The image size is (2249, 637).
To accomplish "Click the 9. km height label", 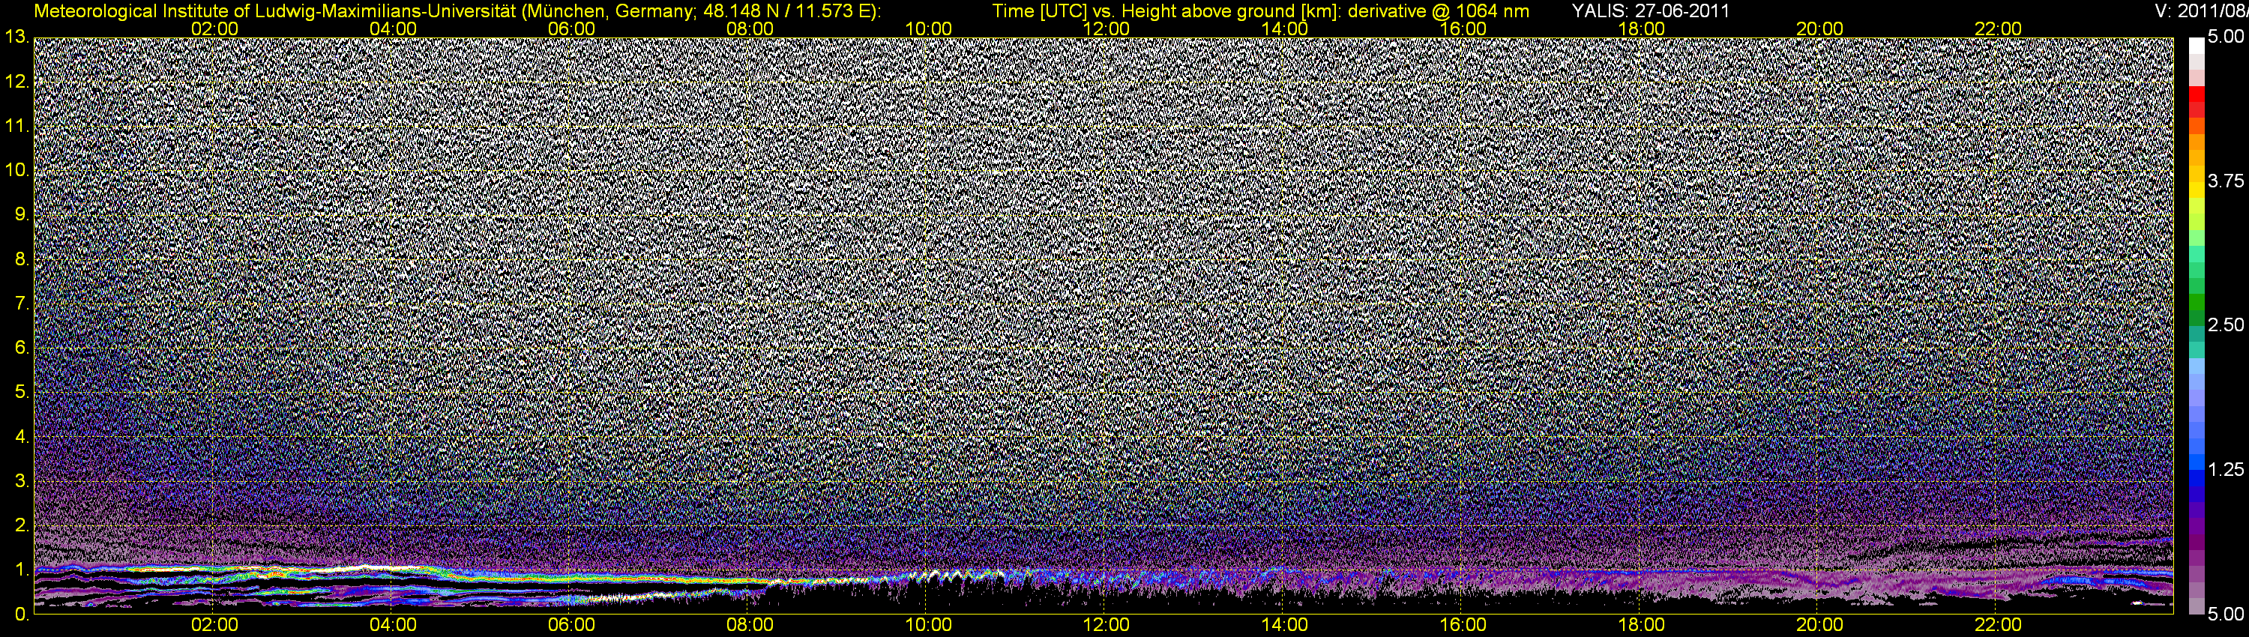I will [21, 214].
